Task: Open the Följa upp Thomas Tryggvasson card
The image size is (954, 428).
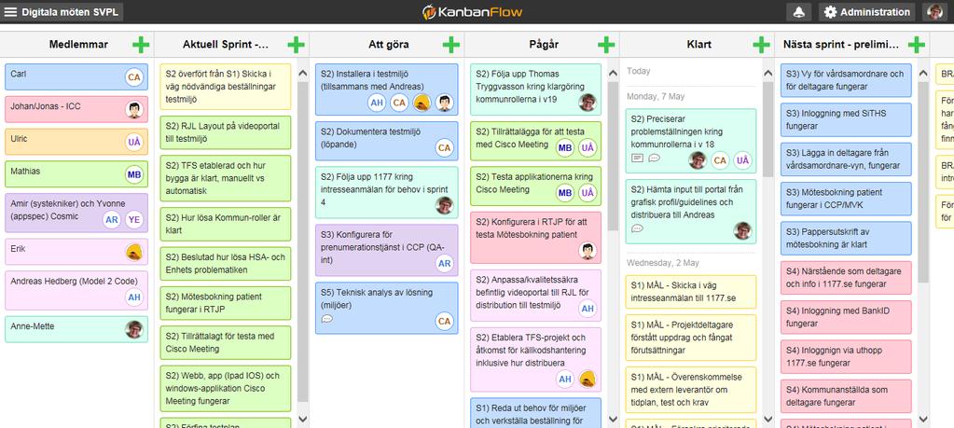Action: [x=535, y=90]
